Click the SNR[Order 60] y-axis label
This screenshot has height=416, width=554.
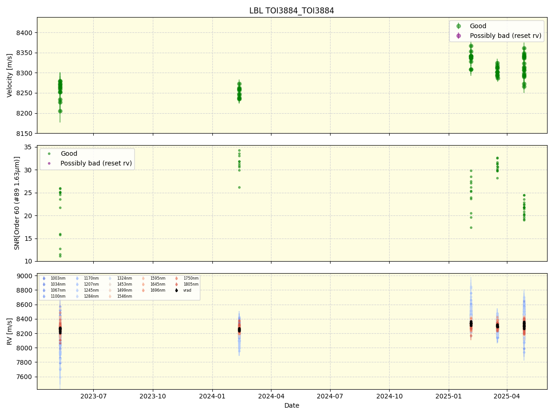coord(17,203)
